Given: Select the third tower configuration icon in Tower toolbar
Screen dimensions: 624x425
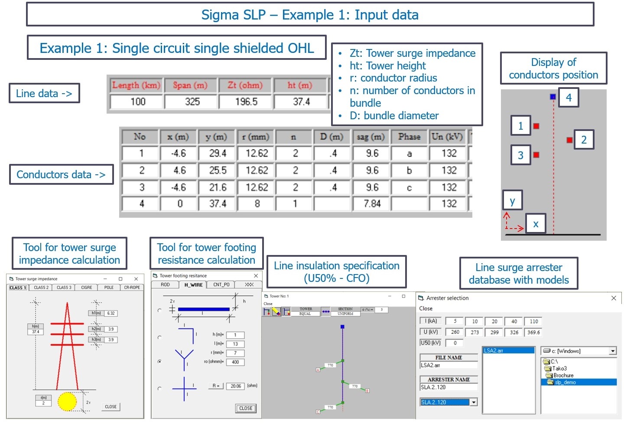Looking at the screenshot, I should click(x=286, y=311).
